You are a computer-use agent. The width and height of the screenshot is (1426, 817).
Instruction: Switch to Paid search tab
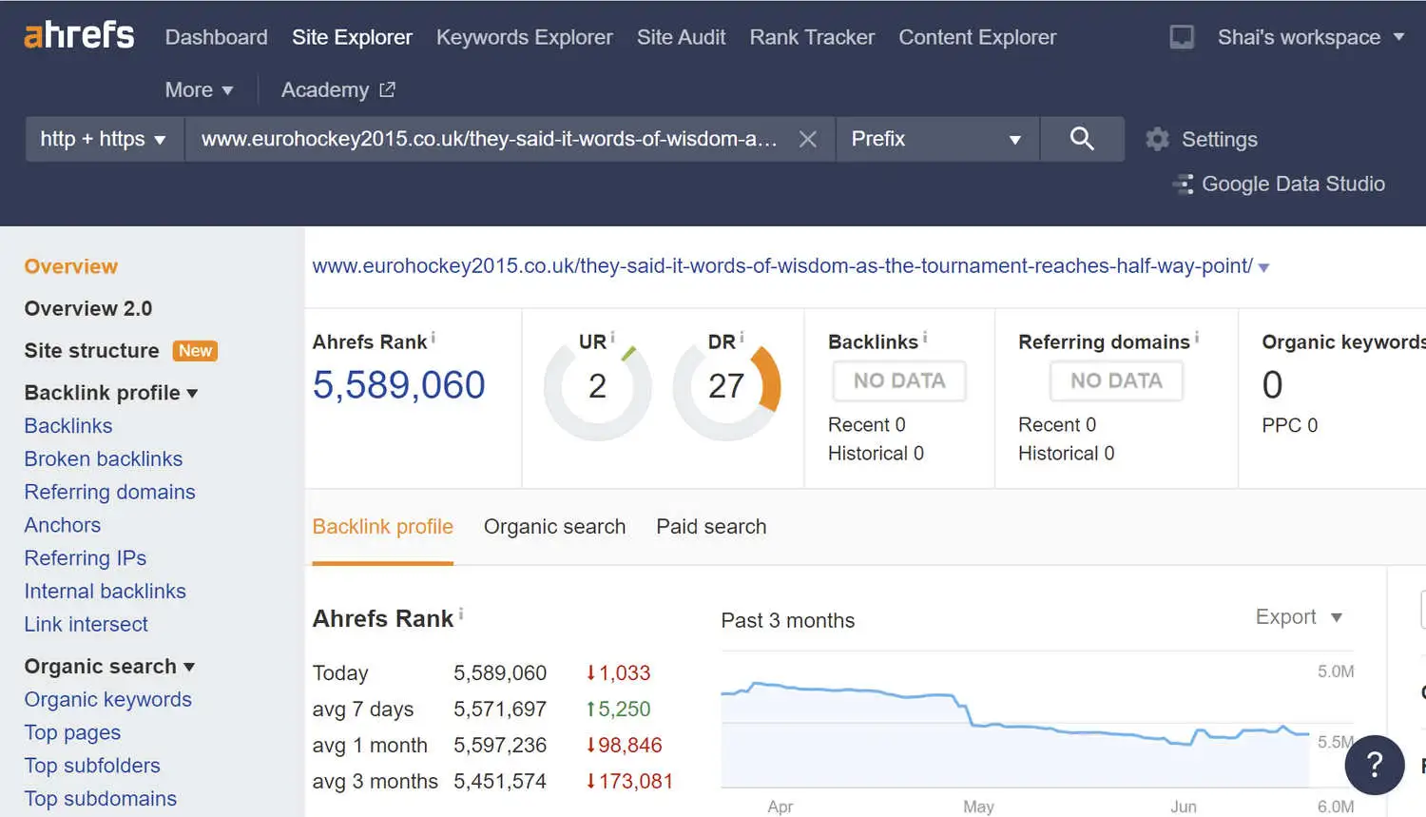click(711, 526)
